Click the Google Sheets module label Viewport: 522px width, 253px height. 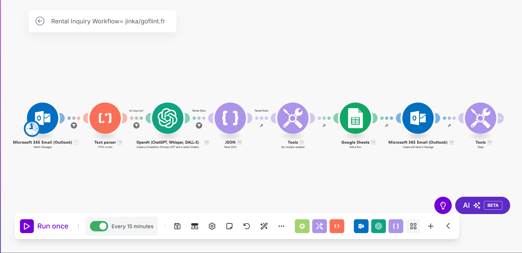[x=355, y=142]
